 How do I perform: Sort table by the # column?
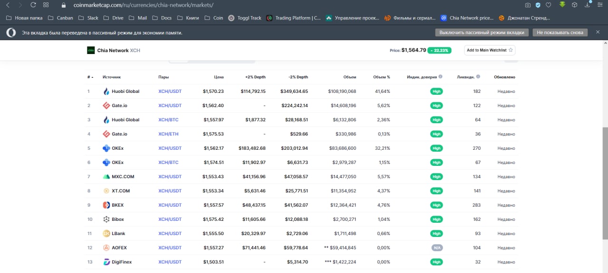tap(90, 77)
